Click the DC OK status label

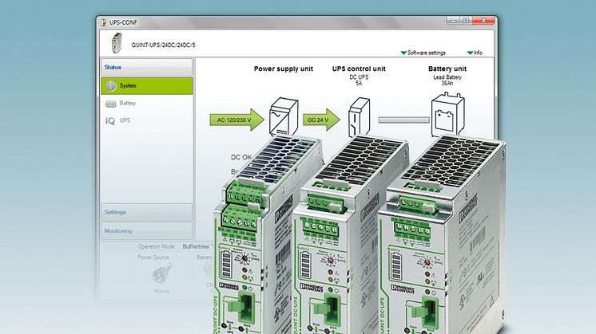pyautogui.click(x=241, y=157)
